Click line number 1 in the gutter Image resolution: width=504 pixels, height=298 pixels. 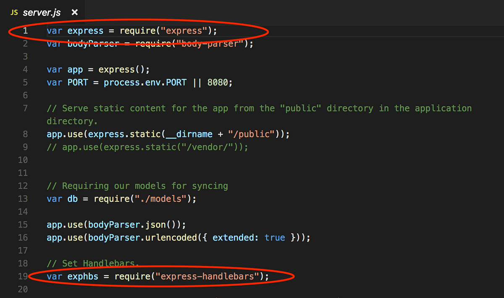25,30
